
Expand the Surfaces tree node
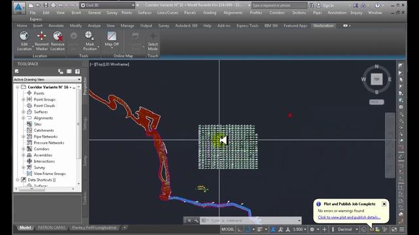pyautogui.click(x=24, y=112)
